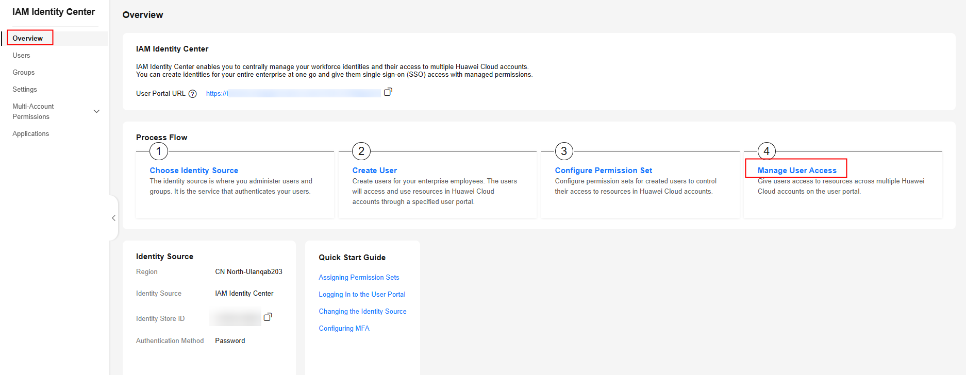Image resolution: width=966 pixels, height=375 pixels.
Task: Collapse the left navigation sidebar
Action: point(113,218)
